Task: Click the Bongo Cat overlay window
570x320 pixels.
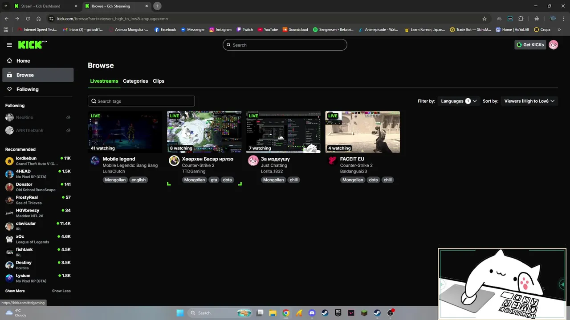Action: pos(502,284)
